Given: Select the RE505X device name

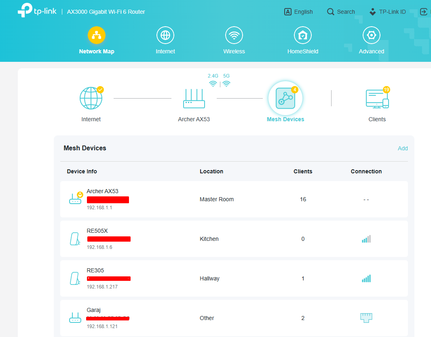Looking at the screenshot, I should coord(97,231).
